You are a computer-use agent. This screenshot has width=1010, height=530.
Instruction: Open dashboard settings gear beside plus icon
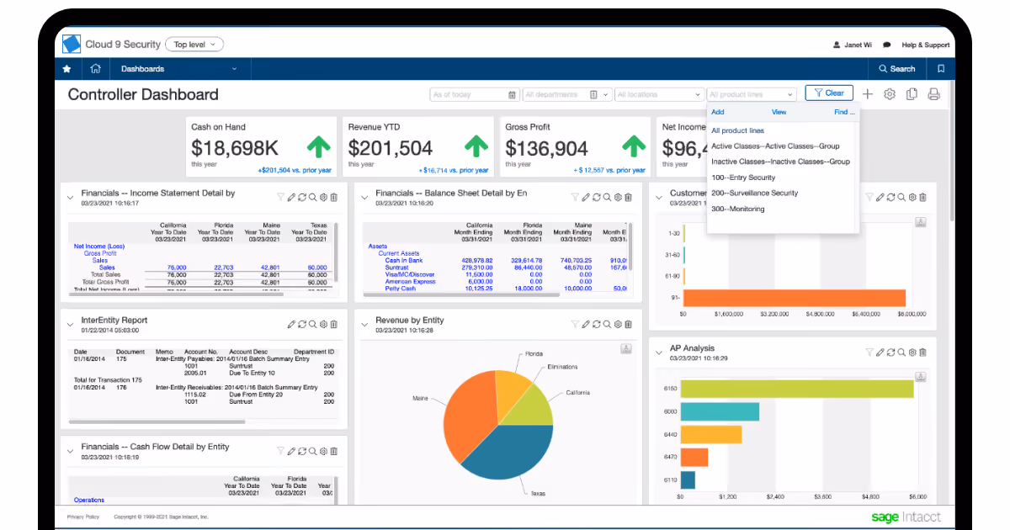click(x=890, y=94)
